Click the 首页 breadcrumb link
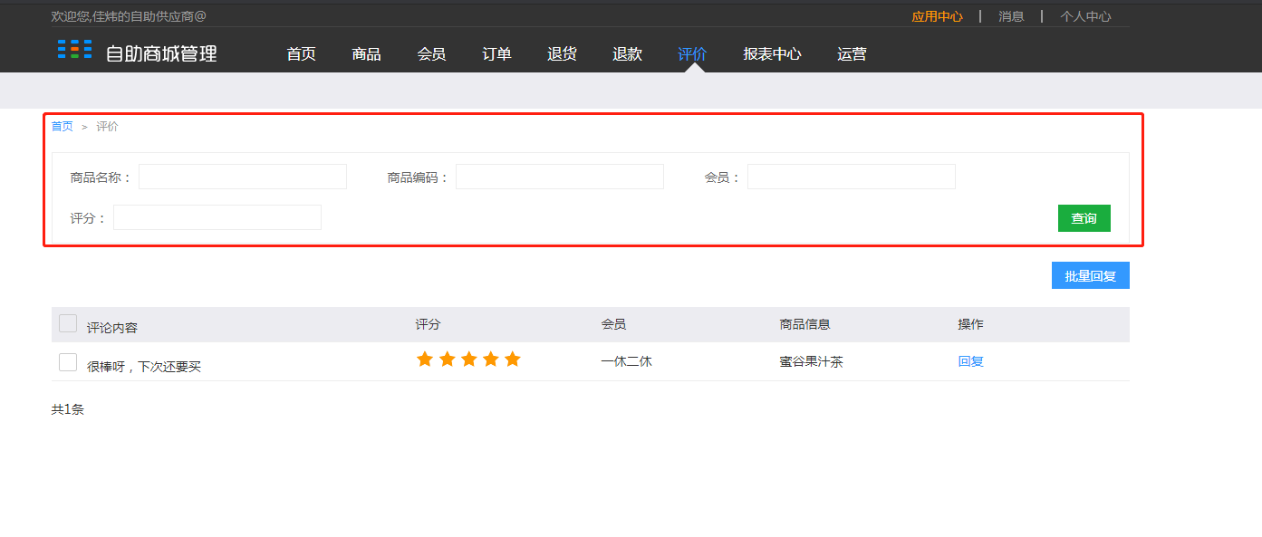The image size is (1262, 537). tap(62, 126)
